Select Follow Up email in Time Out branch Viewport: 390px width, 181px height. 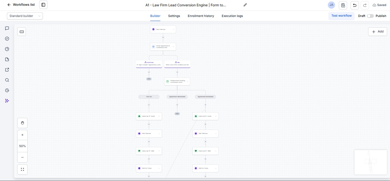149,116
